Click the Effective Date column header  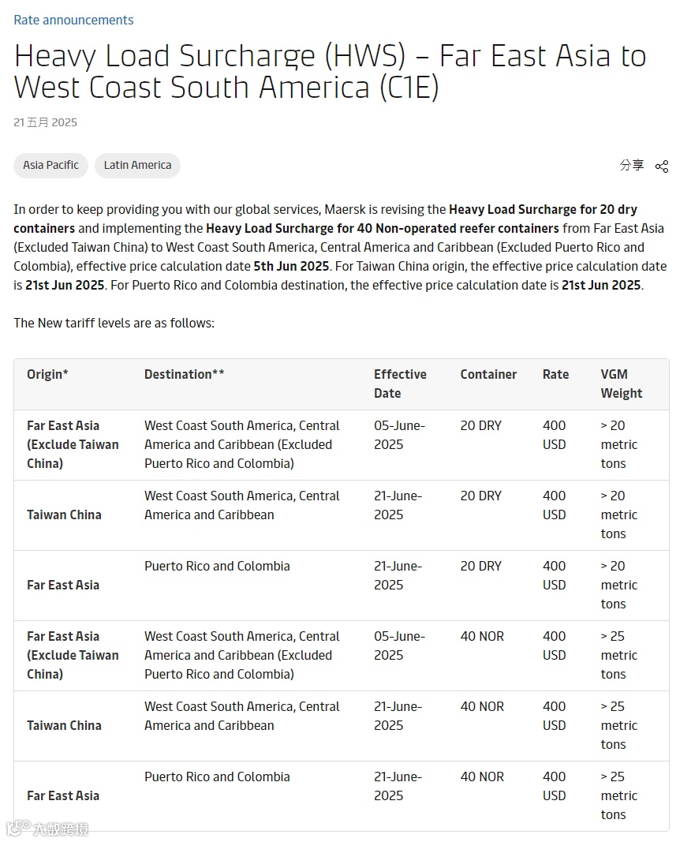(400, 384)
